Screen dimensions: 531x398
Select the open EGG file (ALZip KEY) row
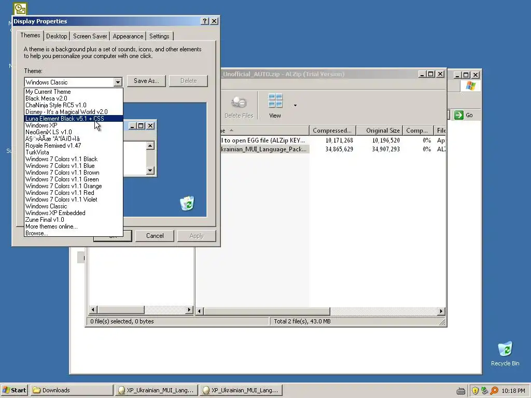tap(265, 140)
